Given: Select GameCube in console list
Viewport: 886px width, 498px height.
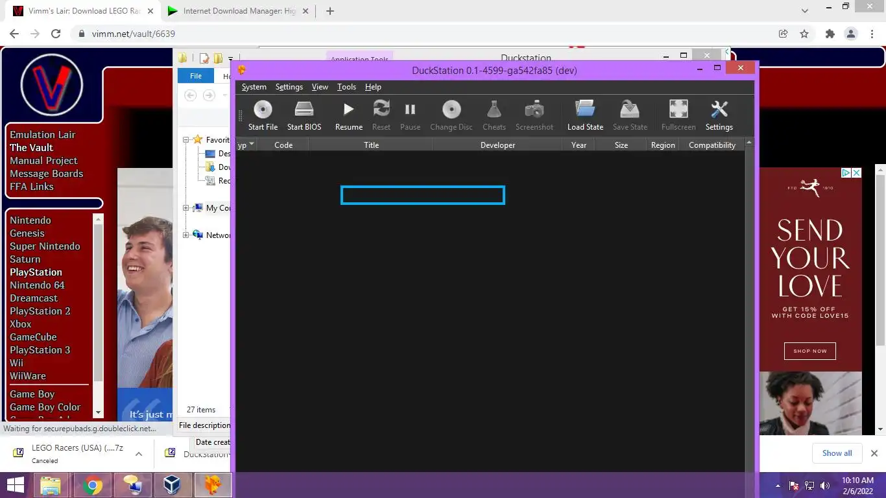Looking at the screenshot, I should (x=33, y=337).
